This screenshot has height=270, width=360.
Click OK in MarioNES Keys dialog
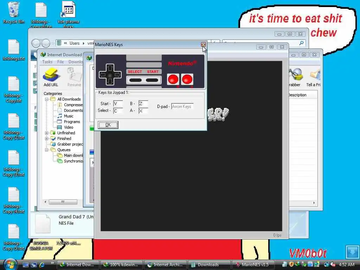(x=108, y=125)
